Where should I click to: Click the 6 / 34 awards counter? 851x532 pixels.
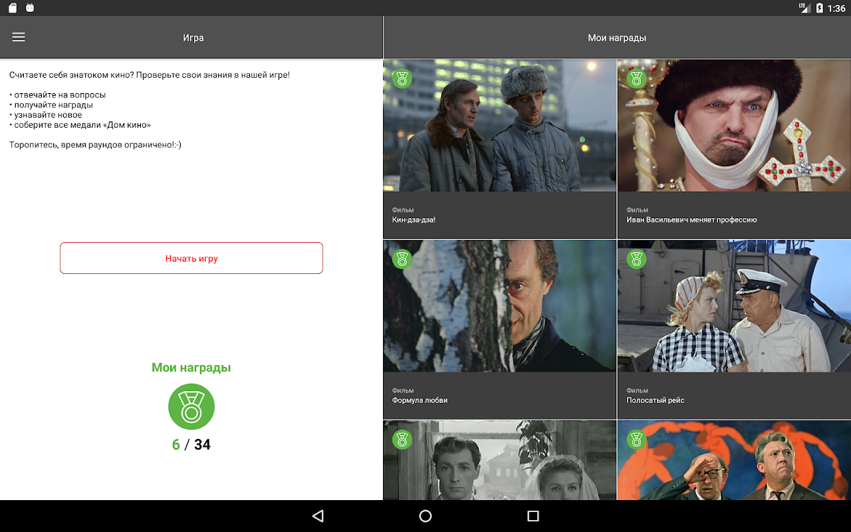191,445
